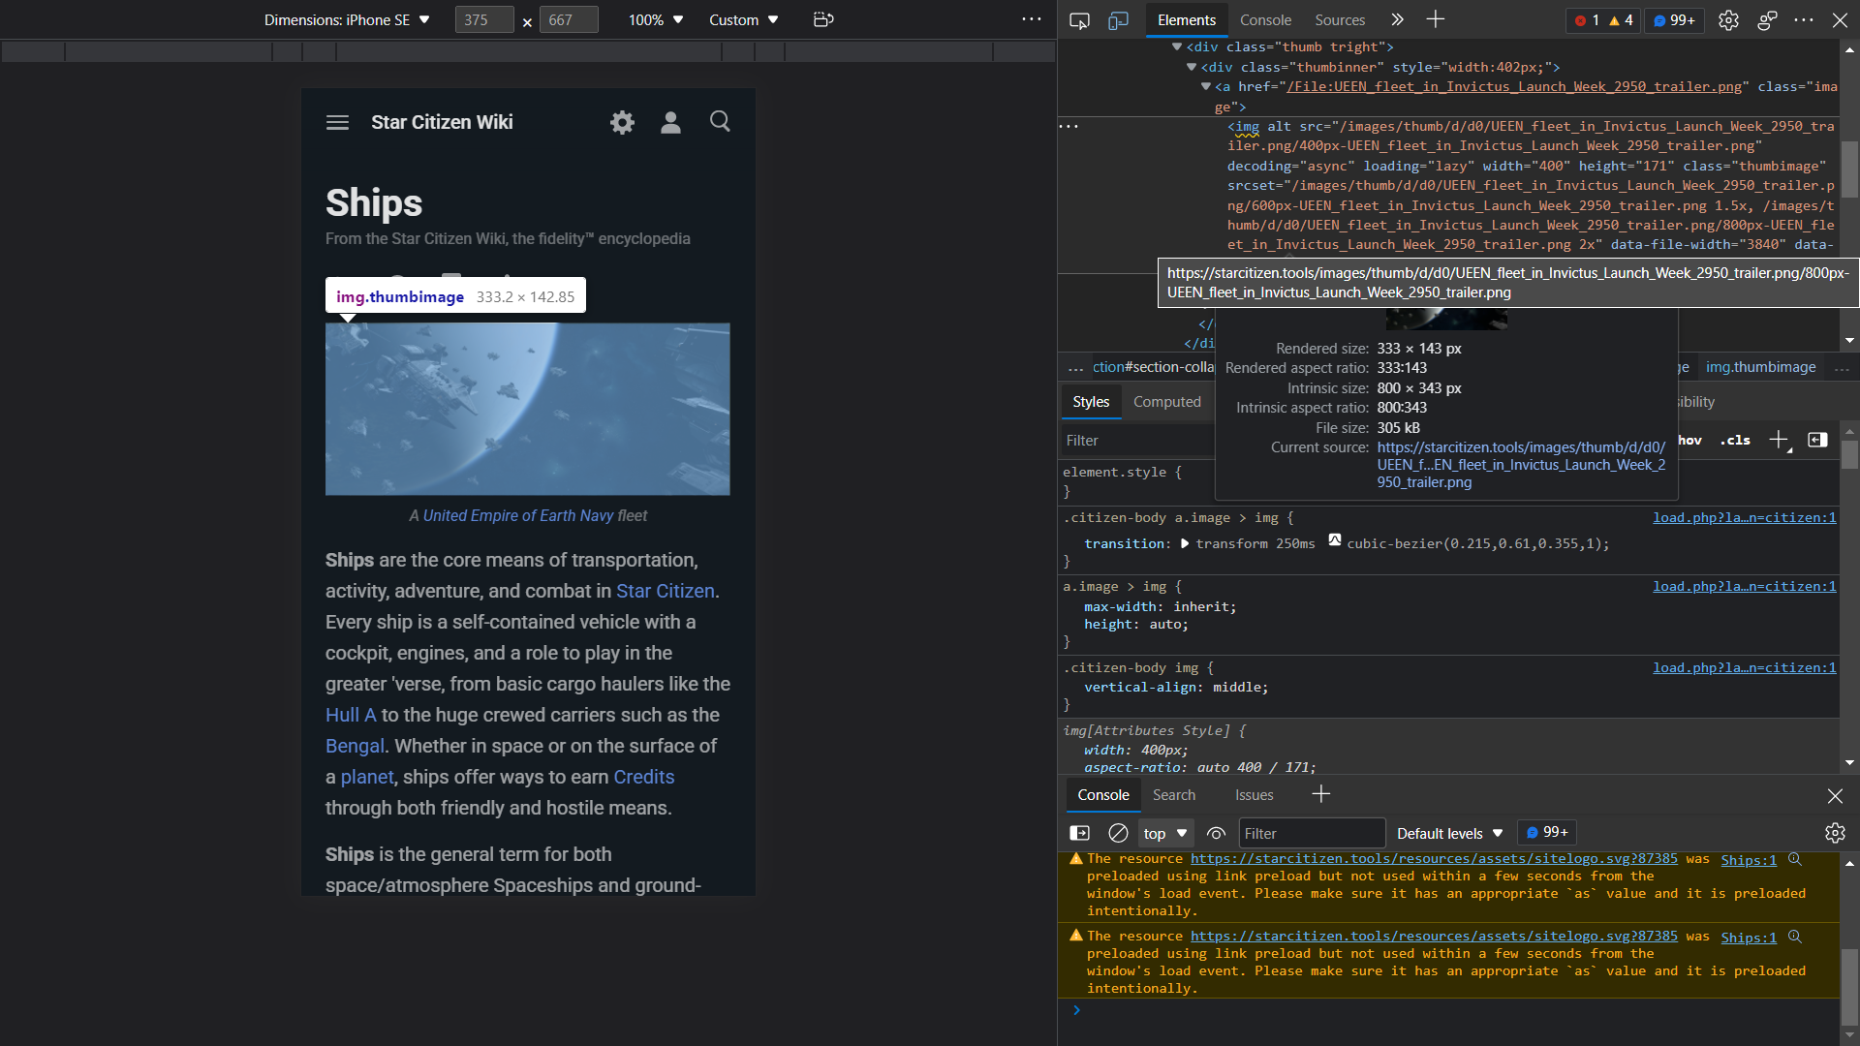Clear the console messages
Viewport: 1860px width, 1046px height.
click(x=1118, y=833)
